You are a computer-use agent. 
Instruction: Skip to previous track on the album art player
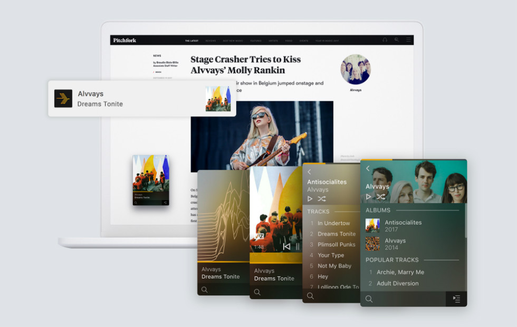pyautogui.click(x=286, y=246)
